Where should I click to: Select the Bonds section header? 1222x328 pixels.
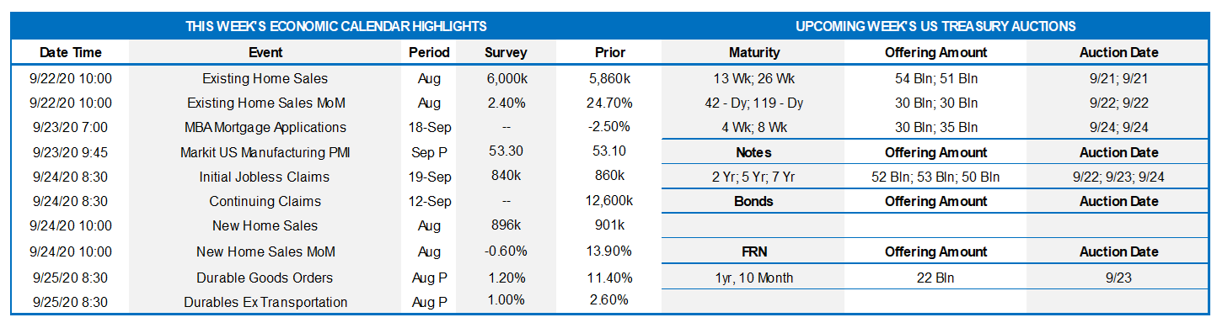753,202
